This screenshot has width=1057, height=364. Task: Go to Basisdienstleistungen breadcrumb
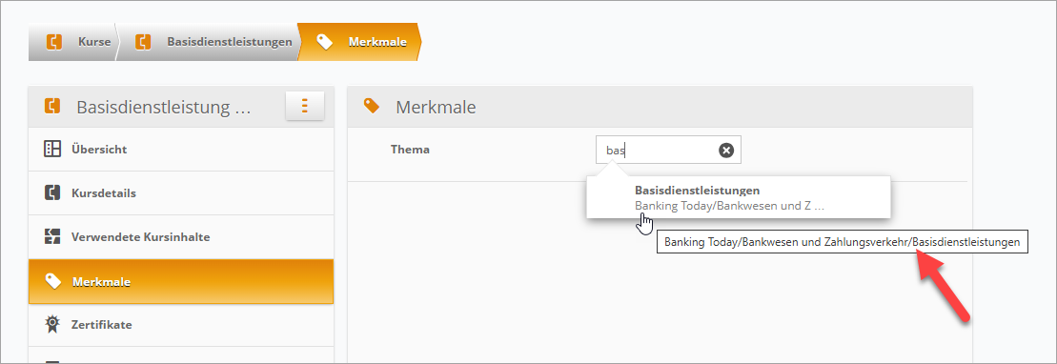pyautogui.click(x=207, y=42)
